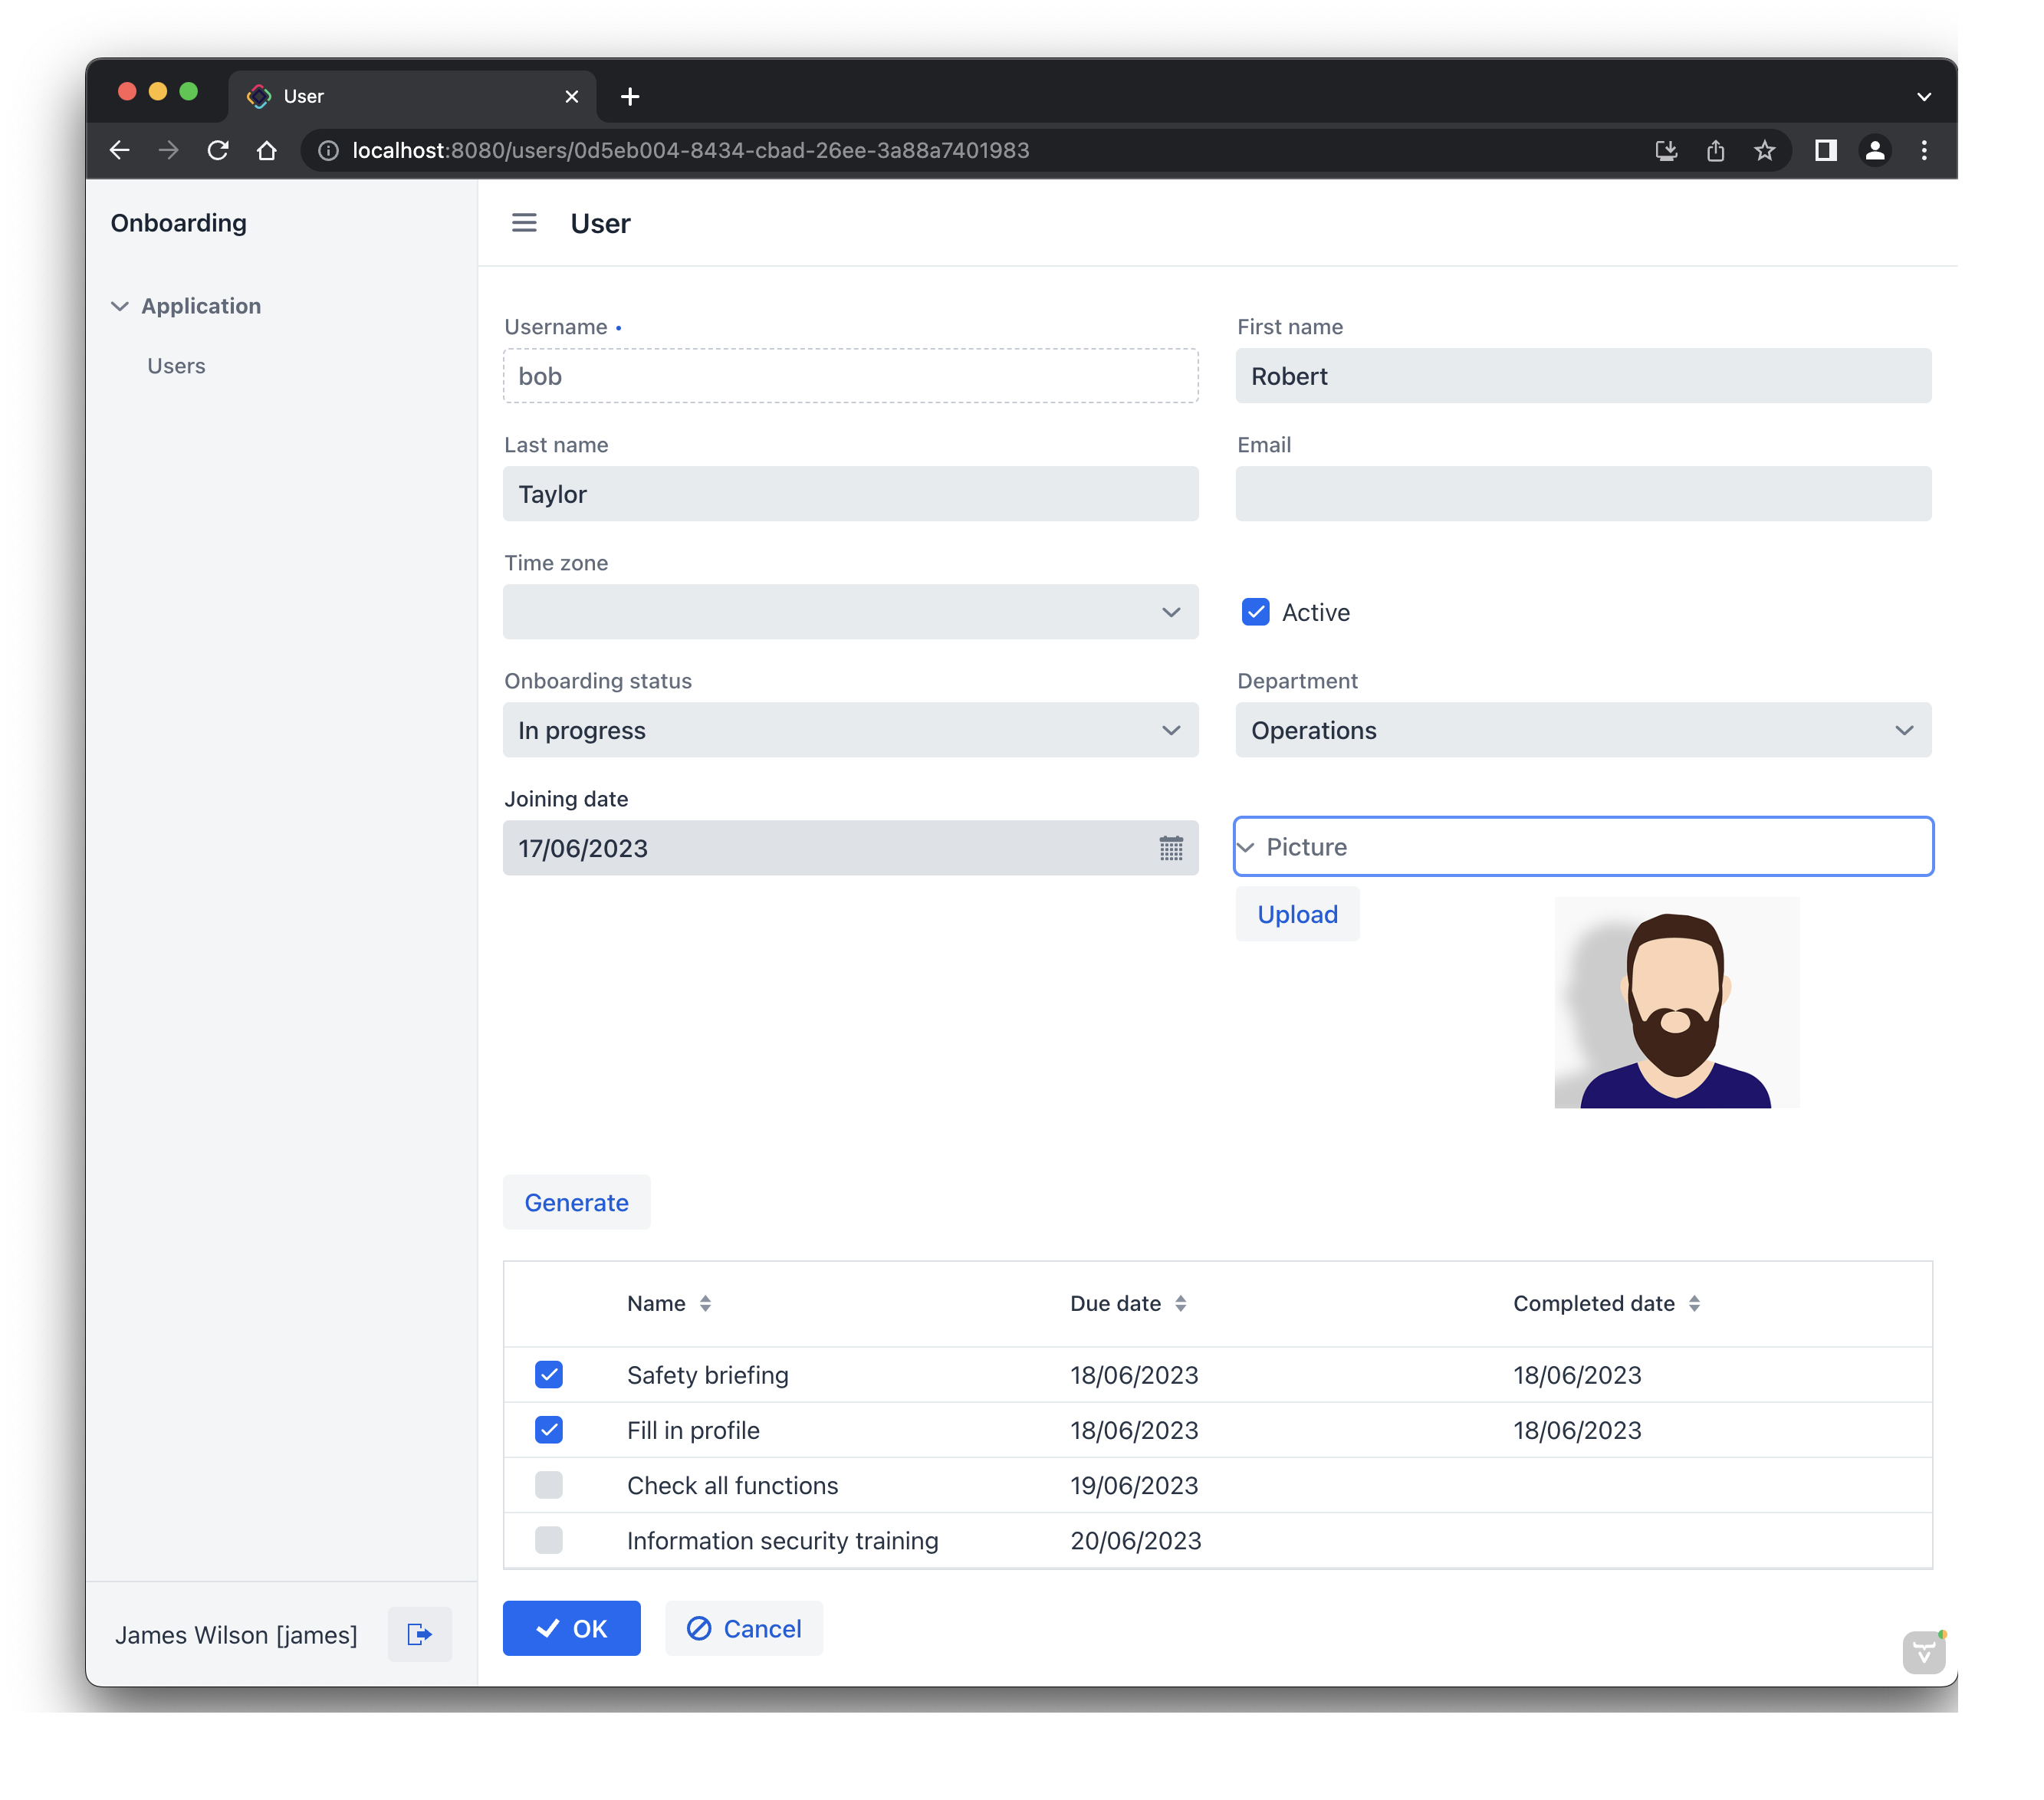This screenshot has width=2044, height=1800.
Task: Open the hamburger navigation menu
Action: (x=524, y=223)
